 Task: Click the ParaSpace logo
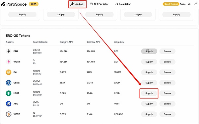coord(14,4)
